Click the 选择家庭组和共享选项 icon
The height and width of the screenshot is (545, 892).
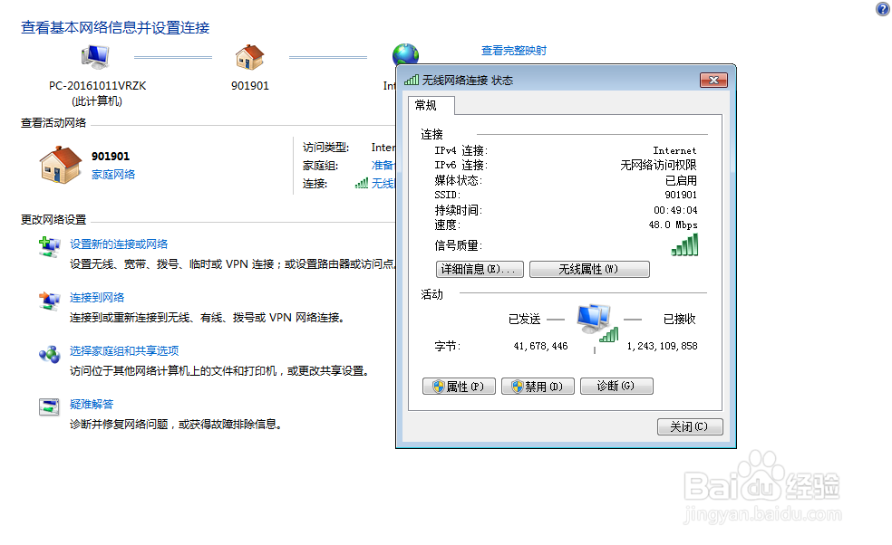coord(49,353)
